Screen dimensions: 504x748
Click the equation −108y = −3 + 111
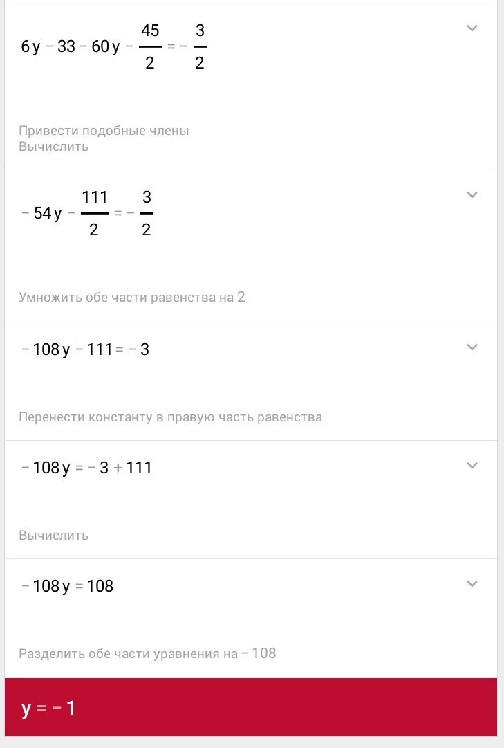click(x=86, y=468)
